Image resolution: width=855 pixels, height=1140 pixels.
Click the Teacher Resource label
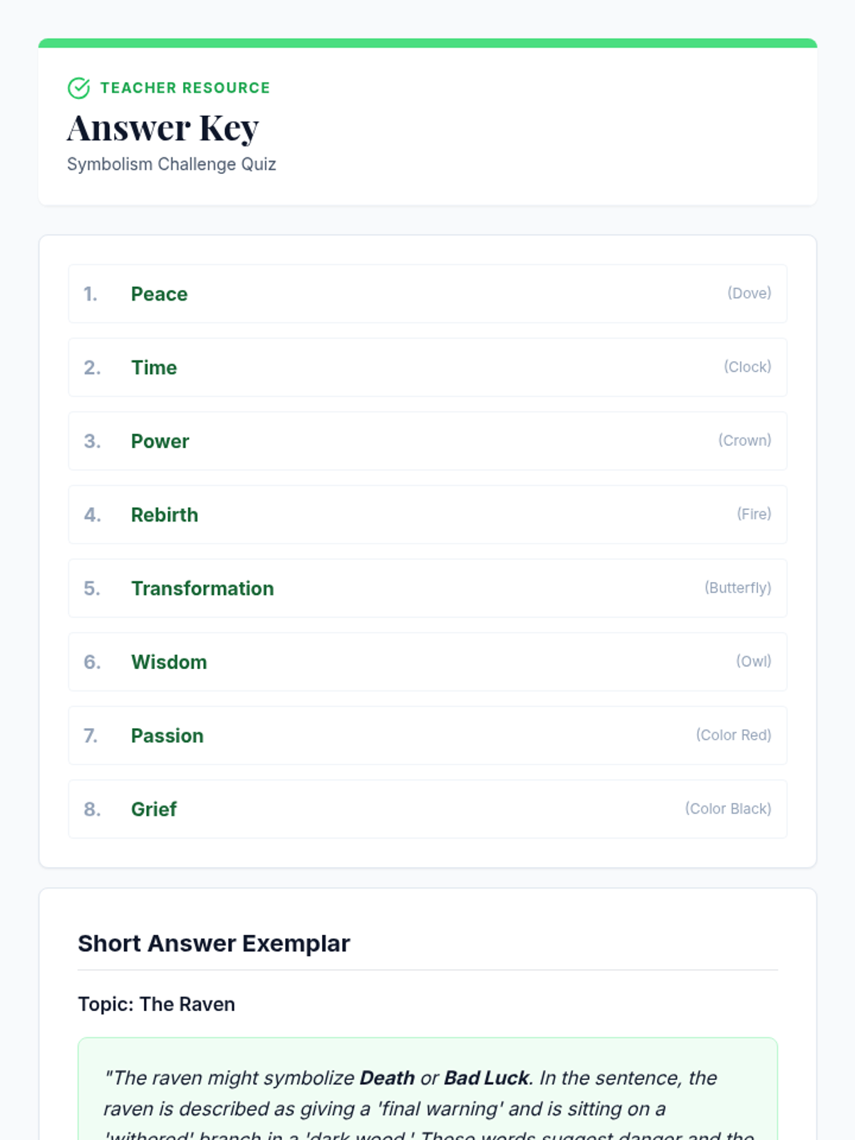[x=185, y=88]
